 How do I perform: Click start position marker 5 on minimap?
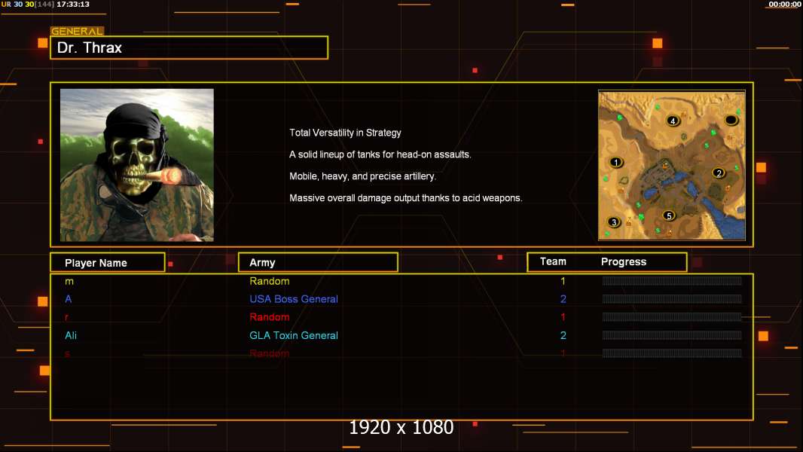click(x=668, y=216)
